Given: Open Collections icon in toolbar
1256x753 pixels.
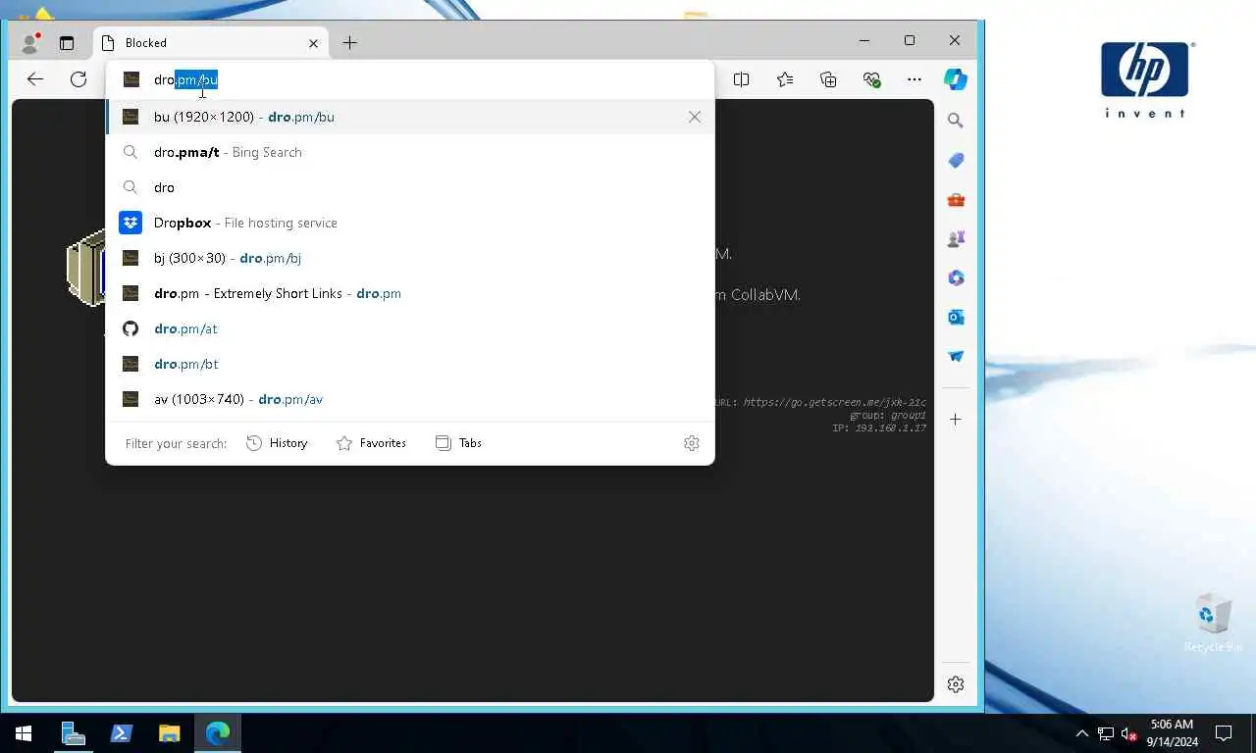Looking at the screenshot, I should pyautogui.click(x=828, y=79).
